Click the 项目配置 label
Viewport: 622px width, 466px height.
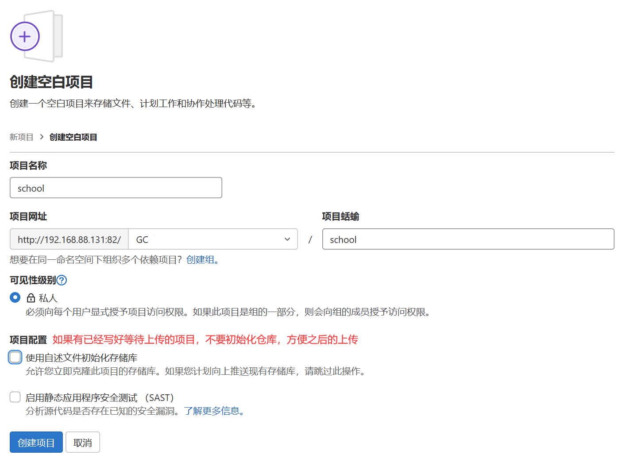pyautogui.click(x=28, y=340)
